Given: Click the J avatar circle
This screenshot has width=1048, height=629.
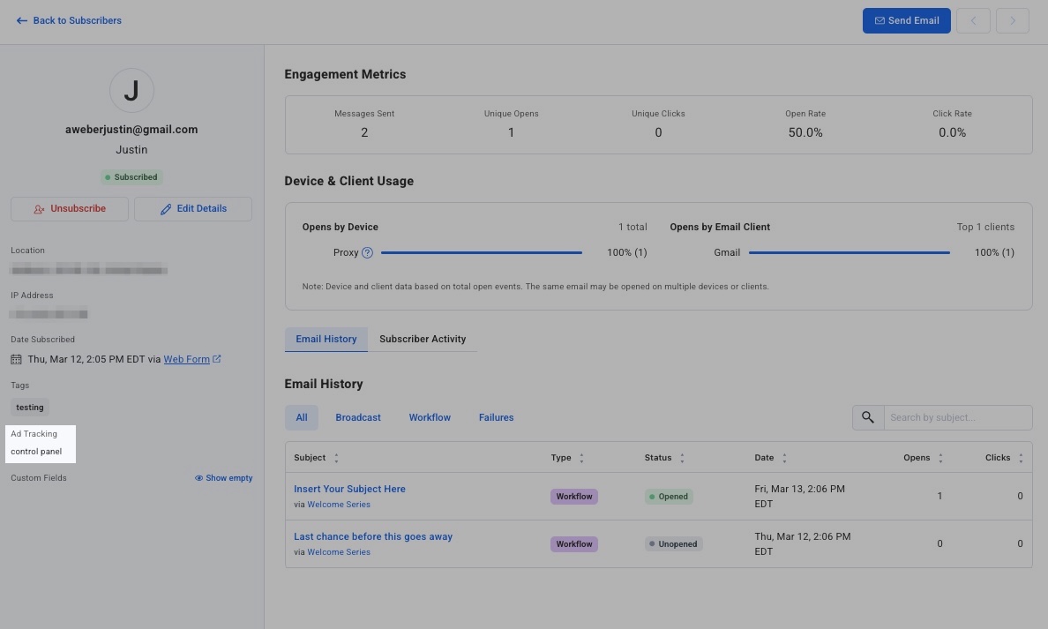Looking at the screenshot, I should (131, 90).
